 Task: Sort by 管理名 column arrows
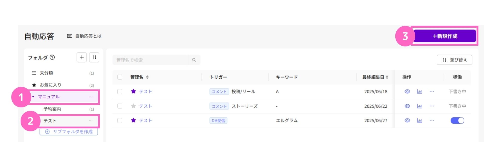(x=147, y=77)
